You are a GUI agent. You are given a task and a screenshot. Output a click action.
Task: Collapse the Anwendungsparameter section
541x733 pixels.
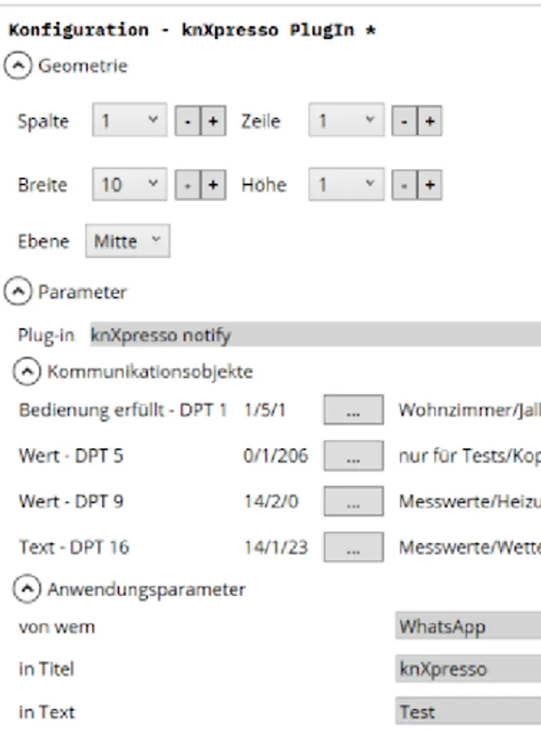[26, 588]
